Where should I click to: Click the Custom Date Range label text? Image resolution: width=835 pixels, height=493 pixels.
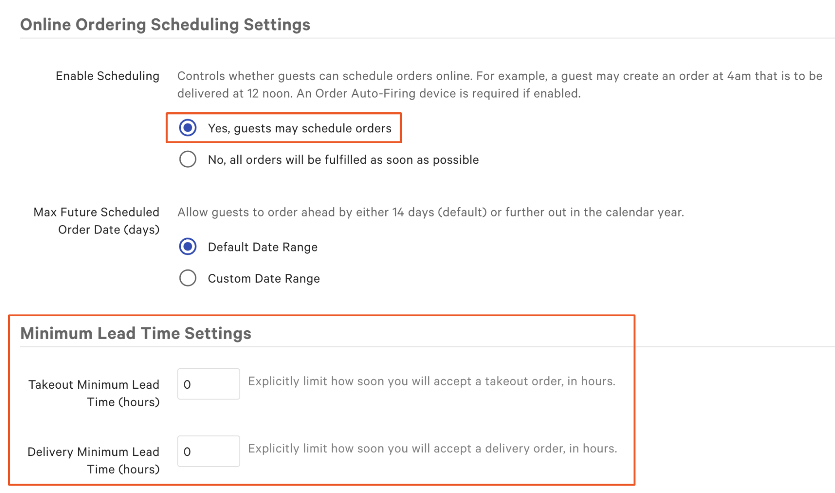click(x=264, y=278)
